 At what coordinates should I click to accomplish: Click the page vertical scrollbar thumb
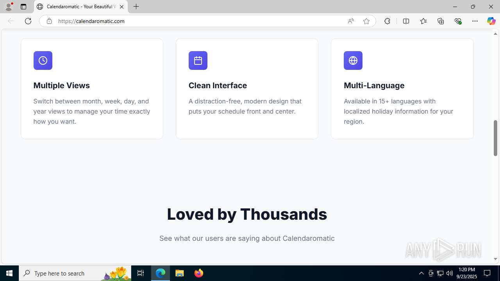tap(495, 138)
